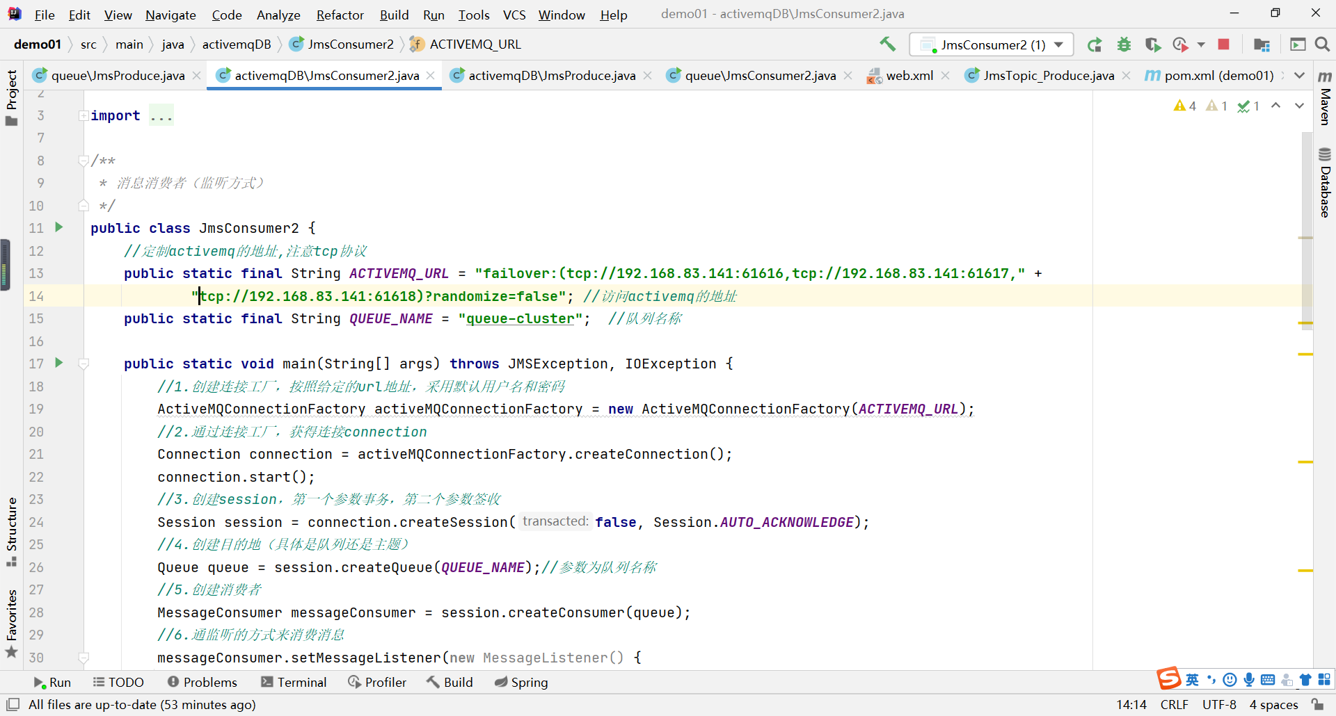Open the Maven tool window
The height and width of the screenshot is (716, 1336).
pos(1325,97)
